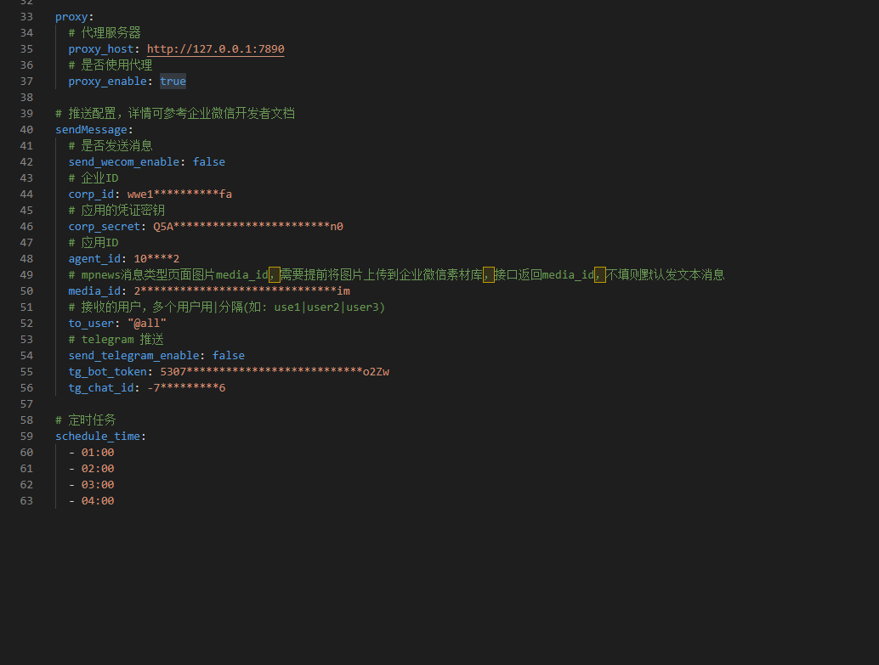Select the schedule_time key
879x665 pixels.
95,436
